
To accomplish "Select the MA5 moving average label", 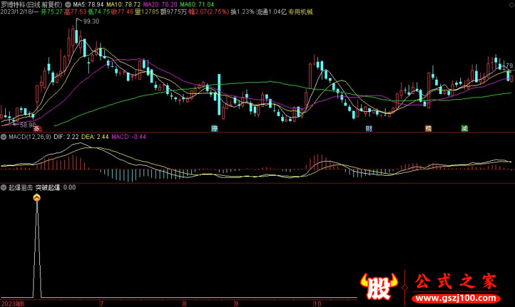I will tap(88, 4).
